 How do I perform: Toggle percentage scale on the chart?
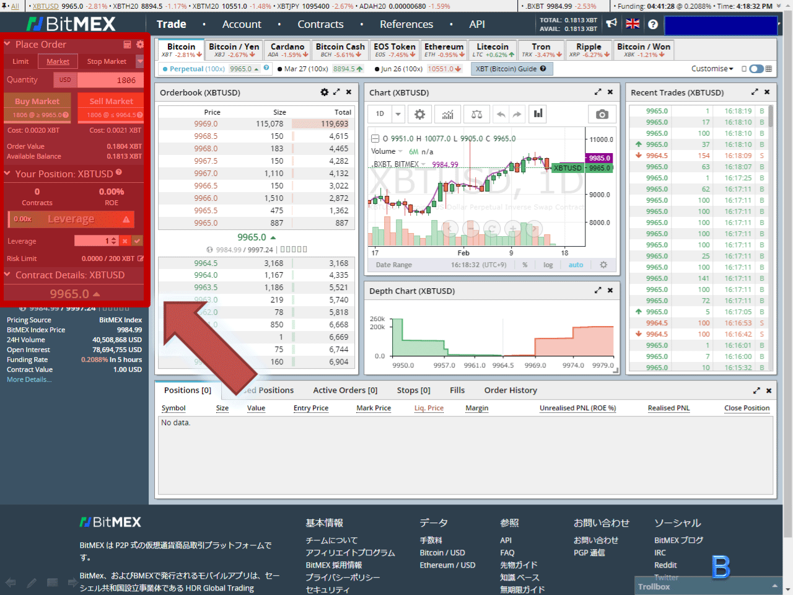525,265
